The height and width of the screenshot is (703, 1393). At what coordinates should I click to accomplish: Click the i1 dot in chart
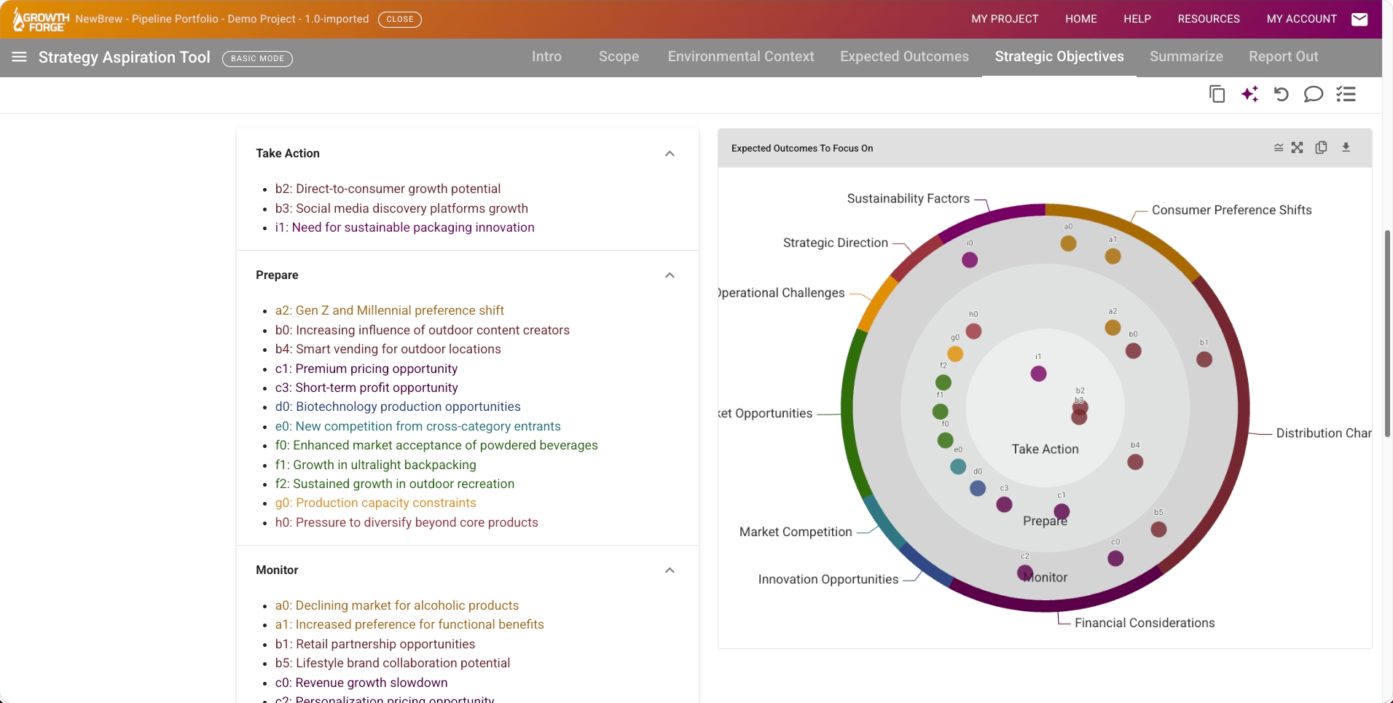click(x=1038, y=374)
